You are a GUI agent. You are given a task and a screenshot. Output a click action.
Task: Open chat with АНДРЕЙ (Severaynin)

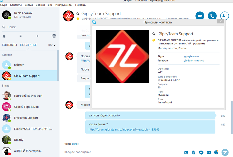point(28,151)
